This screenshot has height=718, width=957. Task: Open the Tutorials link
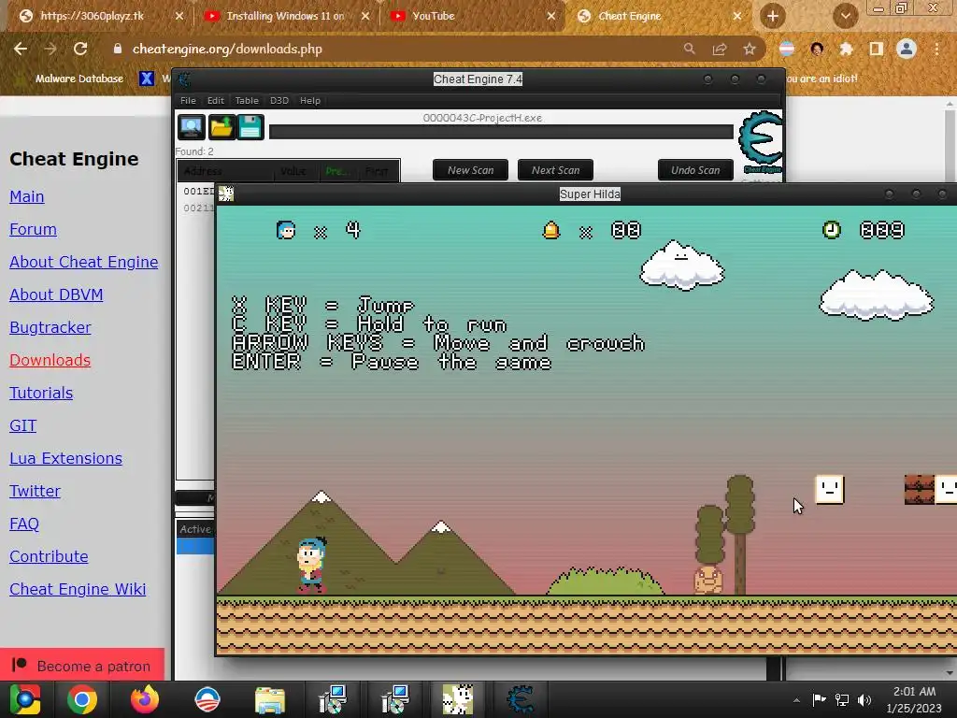pos(41,394)
